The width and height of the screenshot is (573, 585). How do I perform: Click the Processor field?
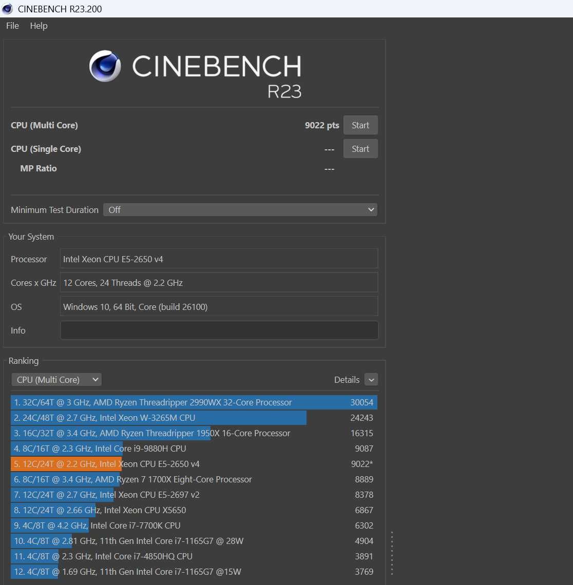219,259
